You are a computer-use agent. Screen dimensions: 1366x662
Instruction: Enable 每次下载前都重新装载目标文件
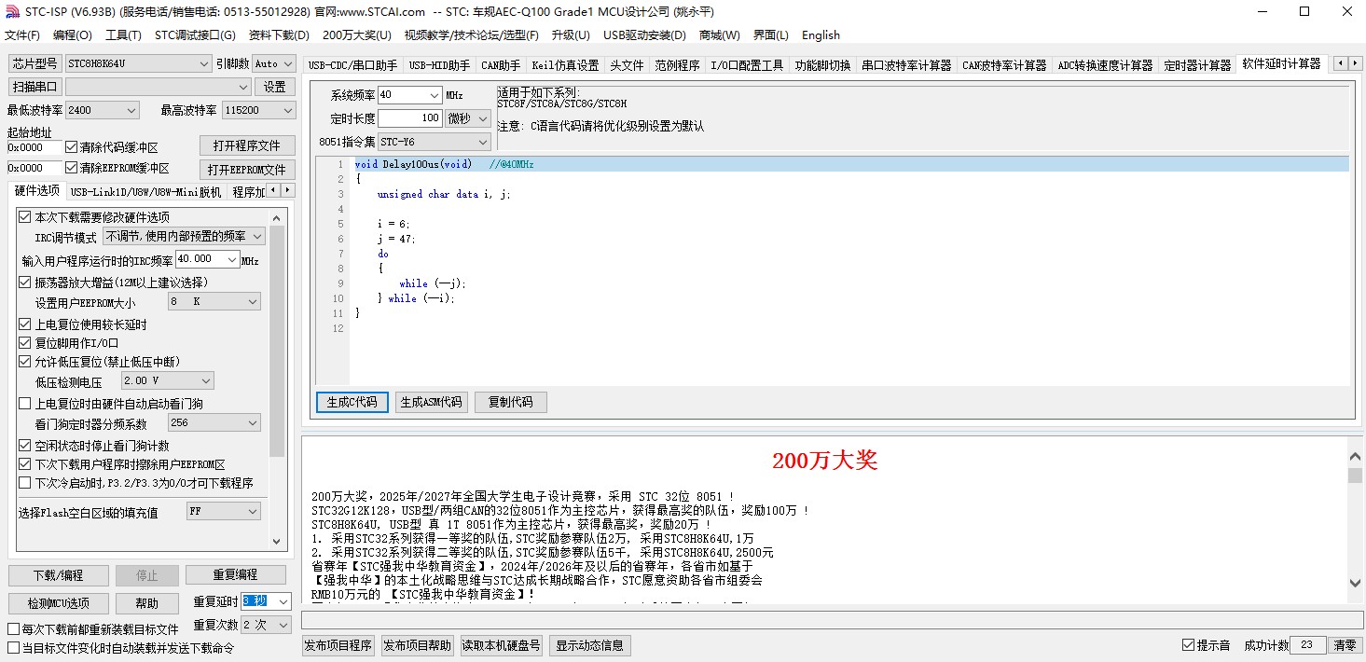pyautogui.click(x=14, y=629)
